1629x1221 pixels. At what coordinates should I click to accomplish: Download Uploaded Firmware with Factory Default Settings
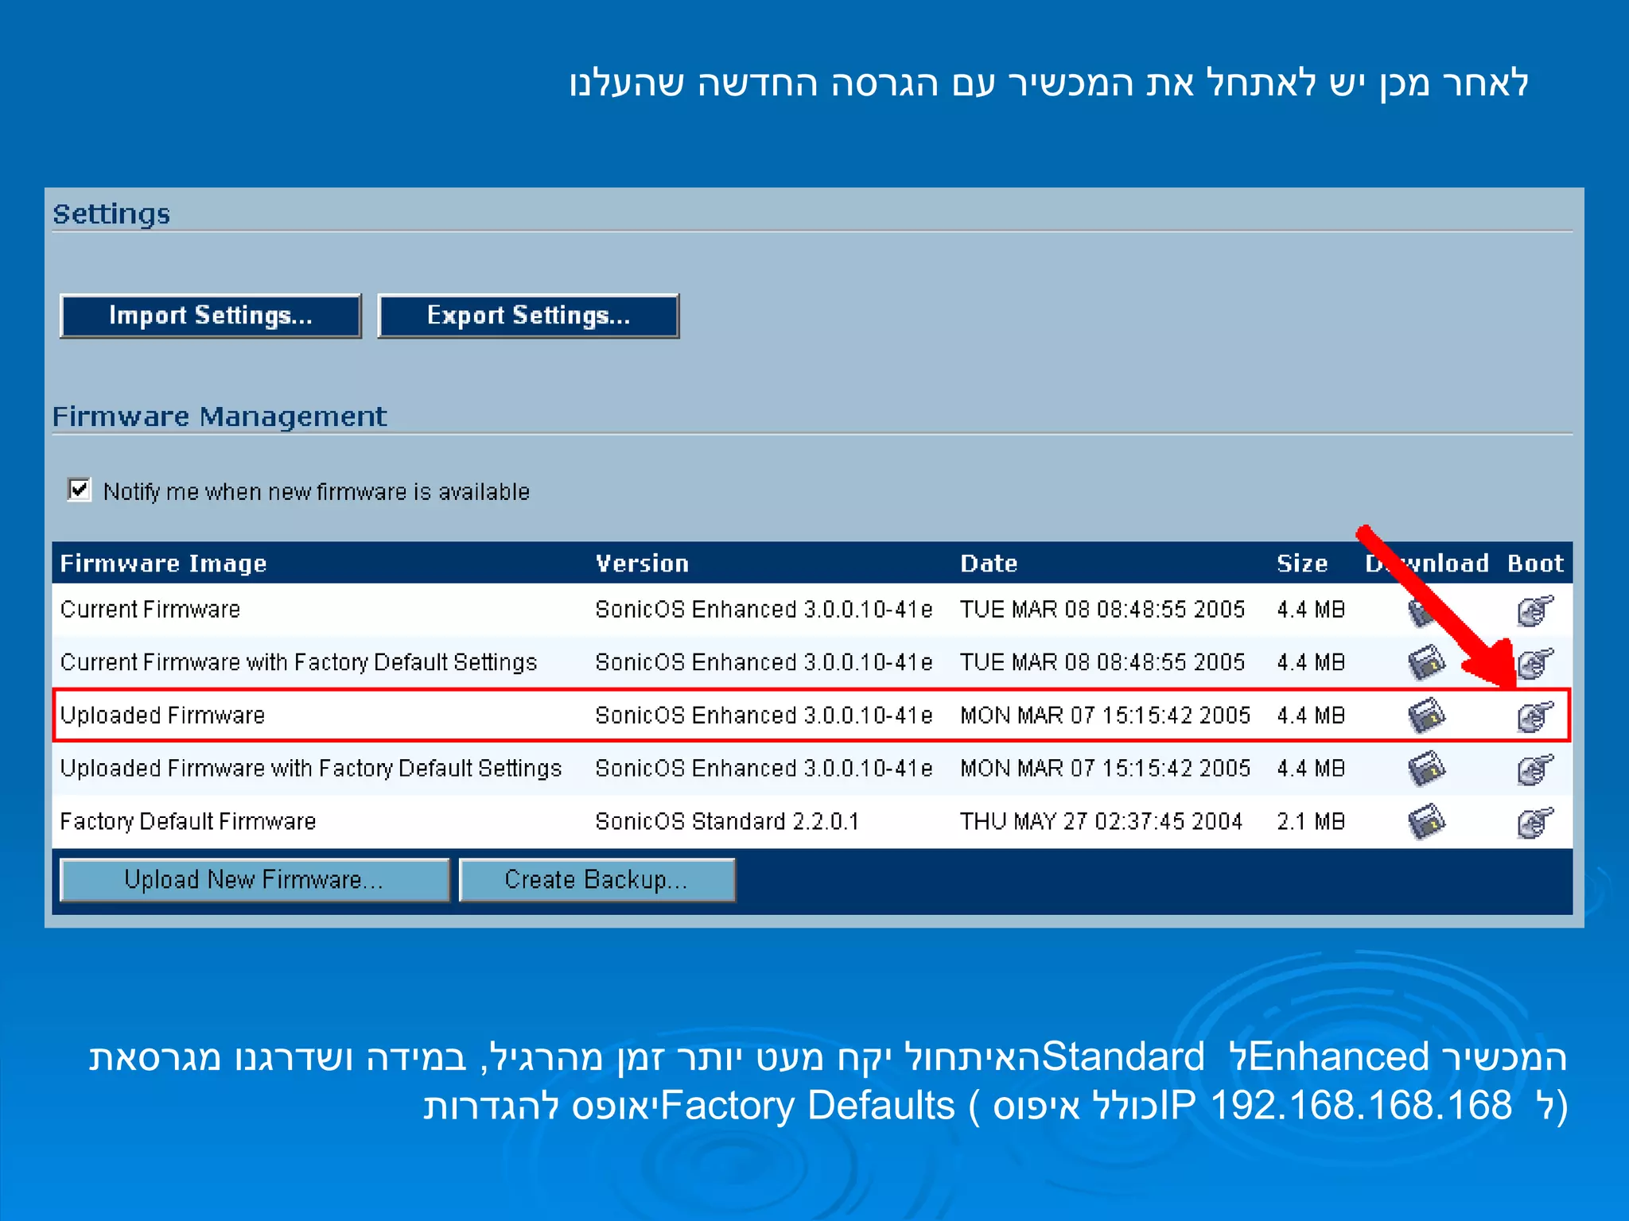(x=1426, y=769)
